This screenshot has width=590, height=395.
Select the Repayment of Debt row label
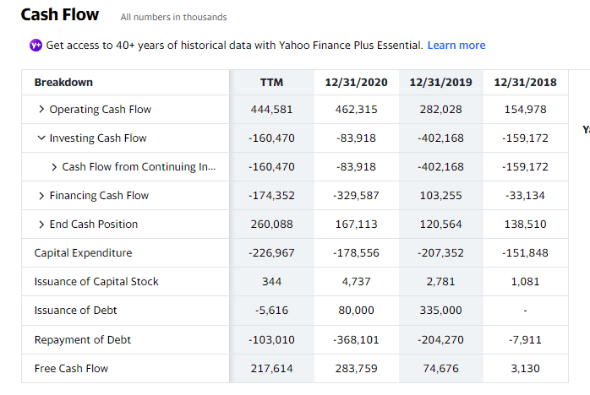(x=82, y=339)
